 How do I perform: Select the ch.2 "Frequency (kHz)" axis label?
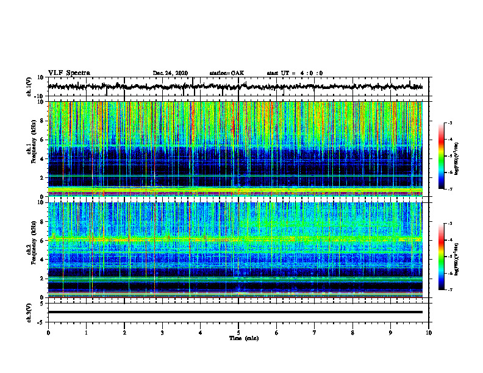click(x=34, y=243)
